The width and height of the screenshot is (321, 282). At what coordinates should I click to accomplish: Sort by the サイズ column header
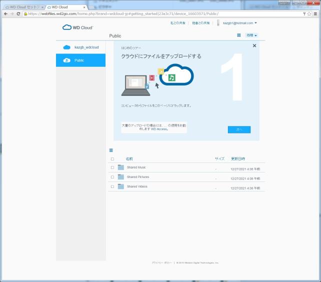[x=219, y=158]
